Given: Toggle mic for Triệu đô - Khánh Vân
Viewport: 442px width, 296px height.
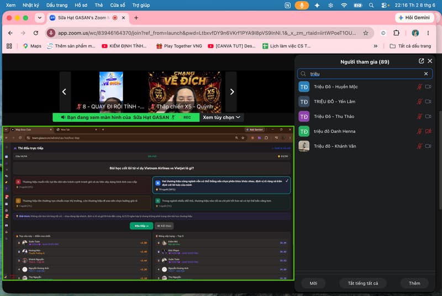Looking at the screenshot, I should pos(419,146).
